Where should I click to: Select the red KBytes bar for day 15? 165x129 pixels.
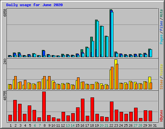(78, 114)
